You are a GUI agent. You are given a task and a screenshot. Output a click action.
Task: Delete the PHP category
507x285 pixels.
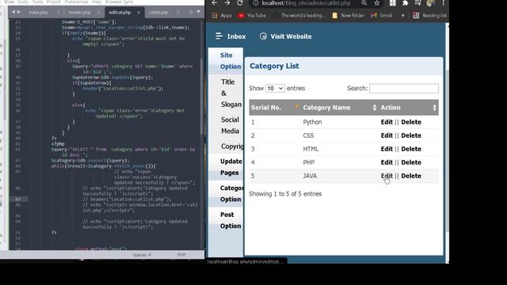point(411,162)
